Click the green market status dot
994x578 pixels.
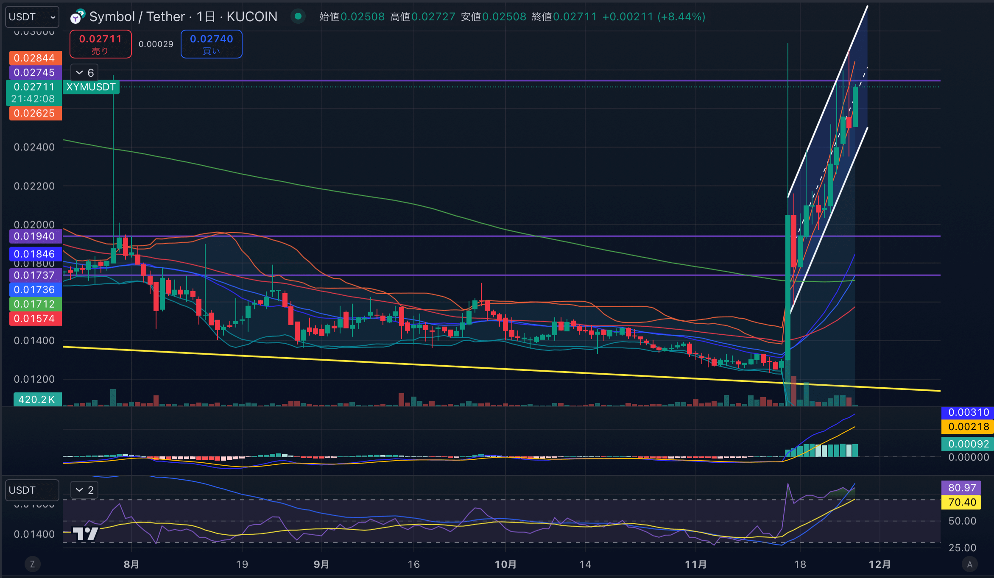tap(298, 17)
